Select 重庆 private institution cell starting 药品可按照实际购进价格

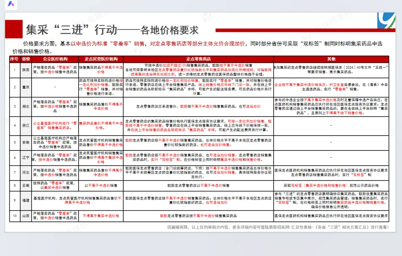coord(101,87)
